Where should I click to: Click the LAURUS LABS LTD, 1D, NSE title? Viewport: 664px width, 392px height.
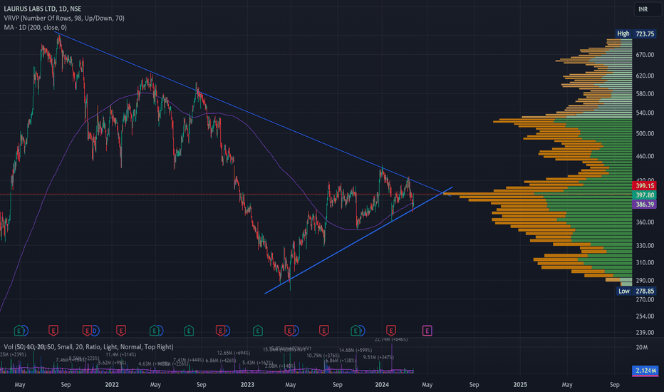(x=42, y=9)
